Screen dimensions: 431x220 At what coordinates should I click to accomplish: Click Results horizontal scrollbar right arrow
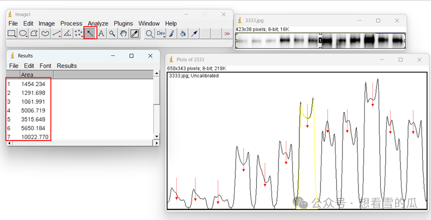(156, 143)
